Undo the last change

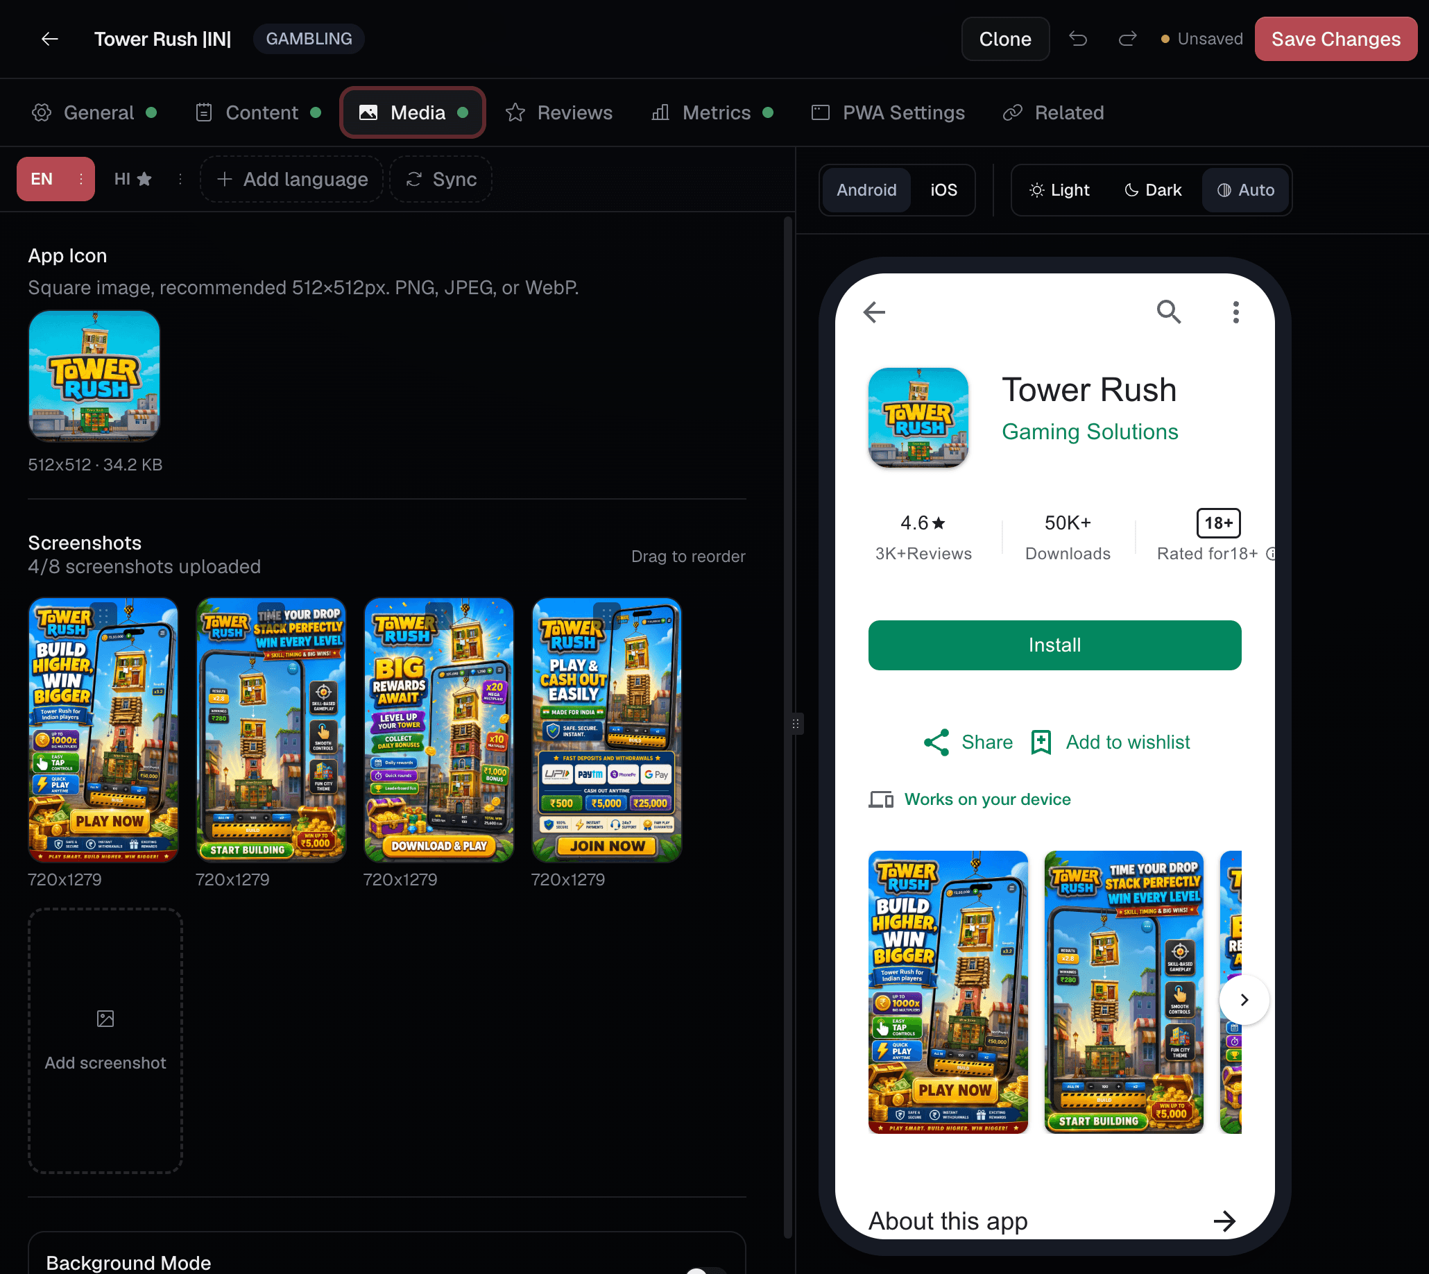click(x=1078, y=39)
